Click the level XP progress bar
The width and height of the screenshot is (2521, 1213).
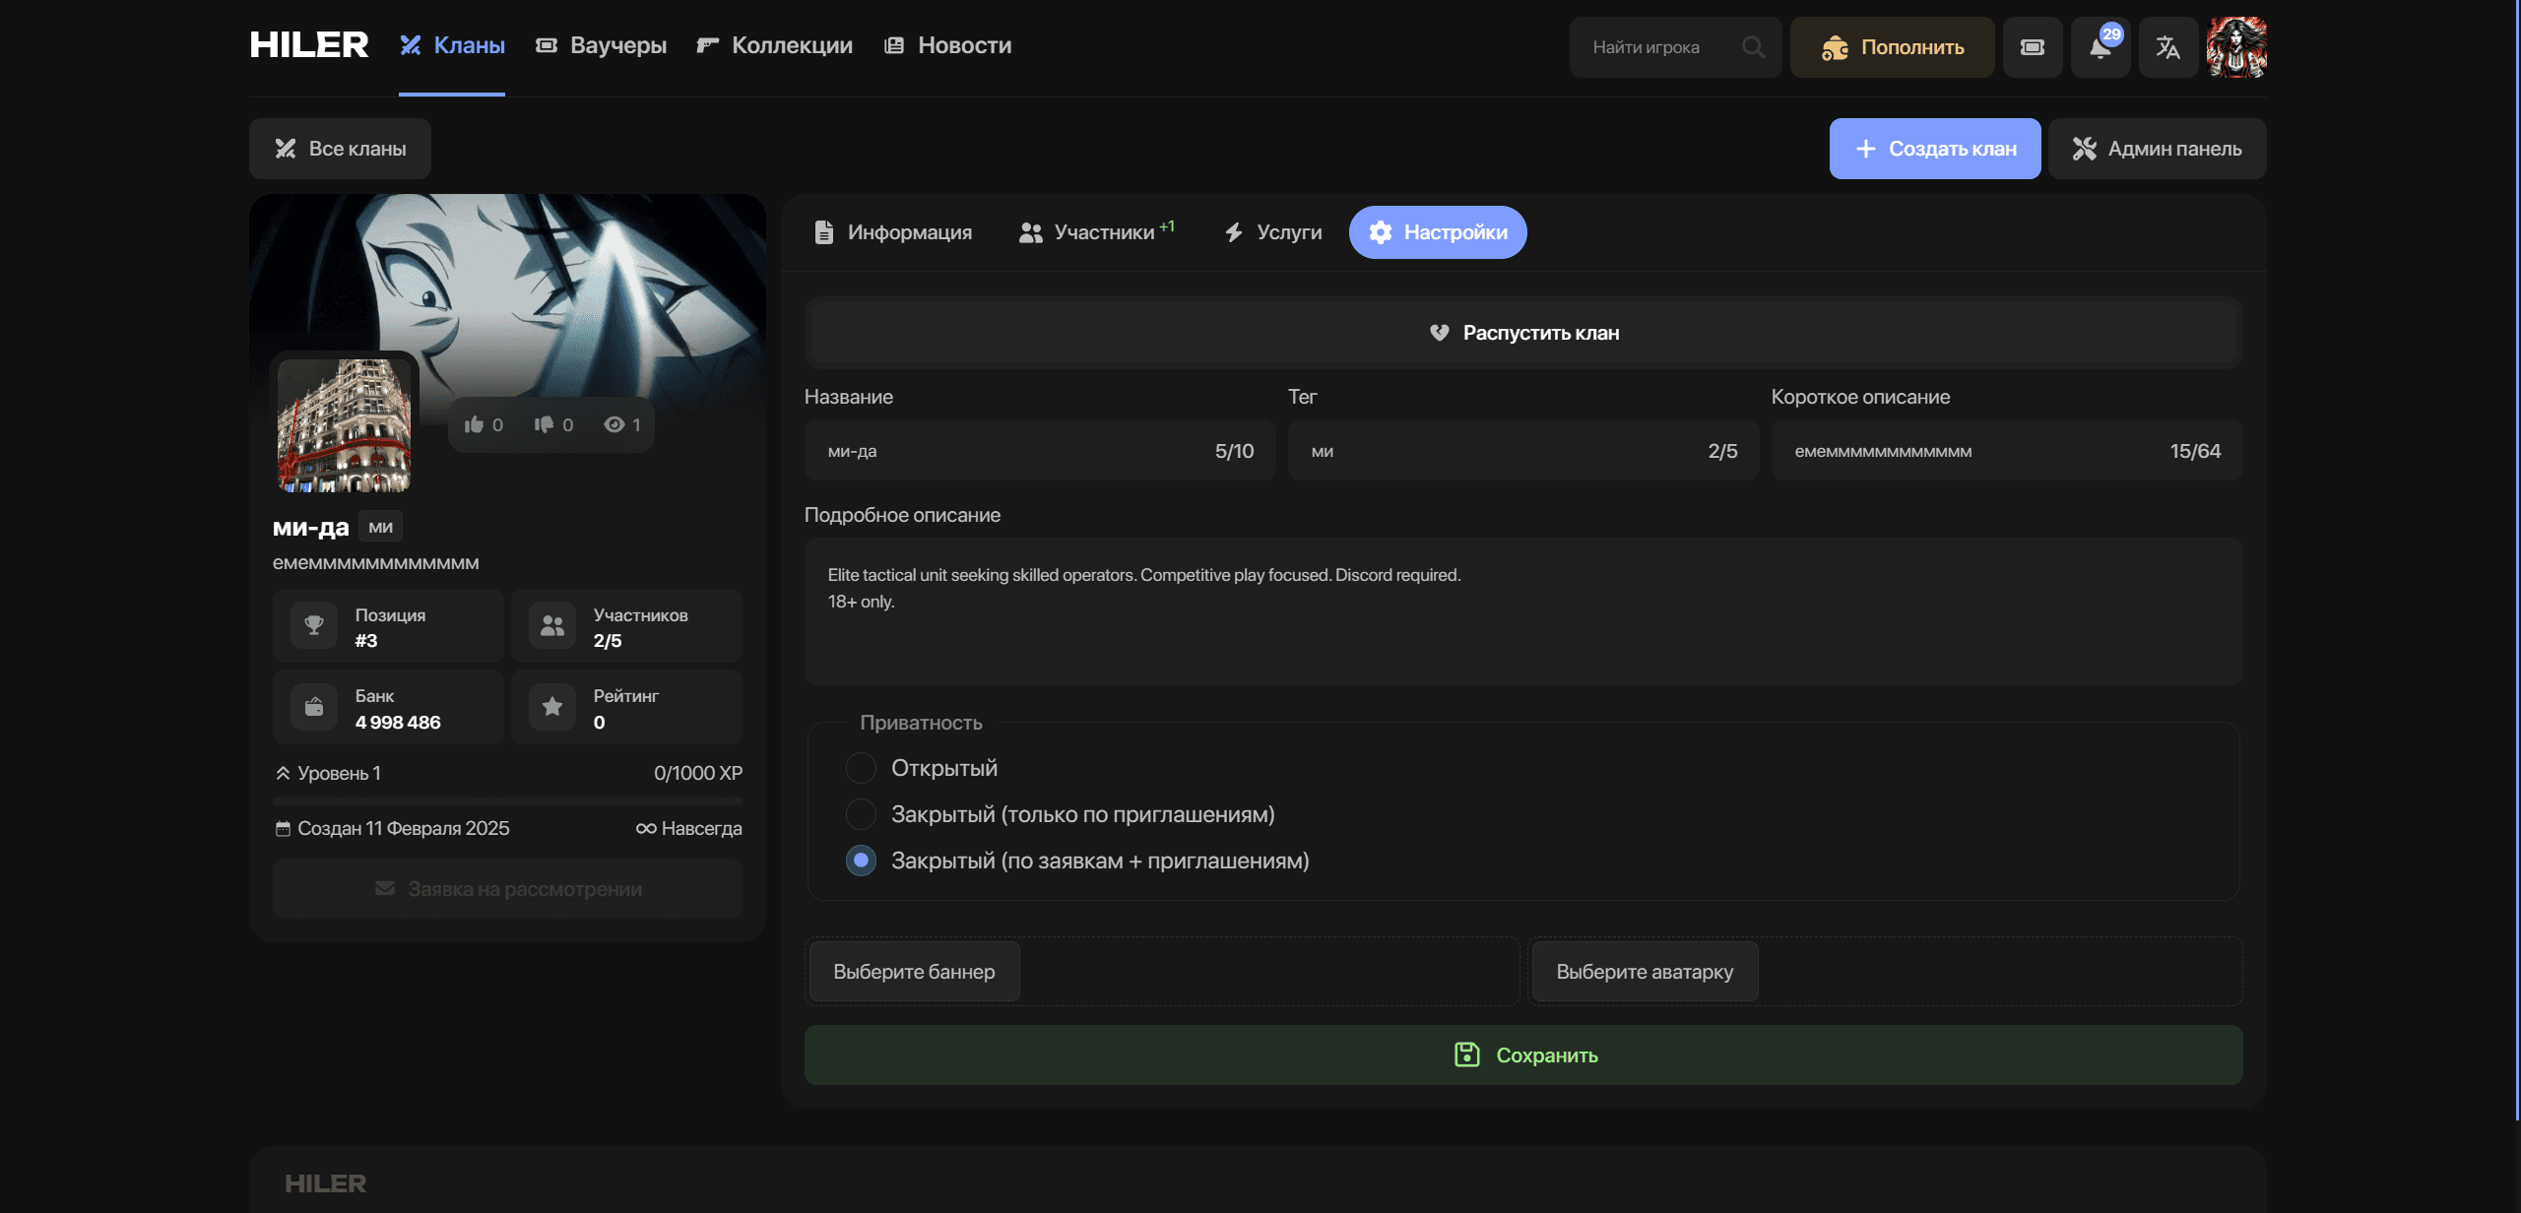point(507,801)
